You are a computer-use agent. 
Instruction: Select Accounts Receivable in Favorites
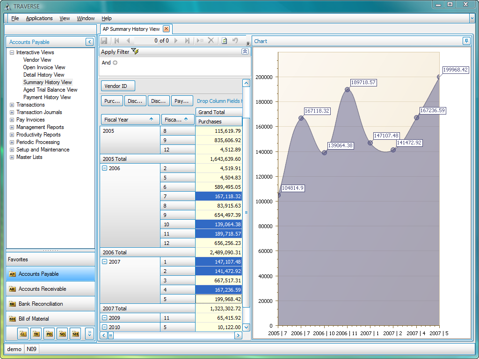tap(51, 289)
